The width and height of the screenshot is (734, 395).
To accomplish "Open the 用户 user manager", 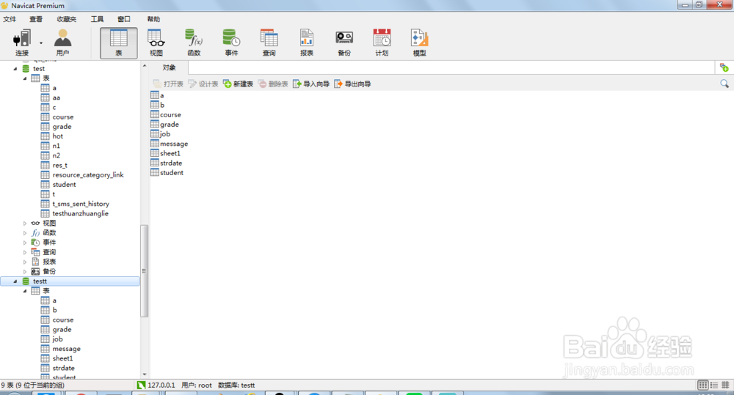I will (x=62, y=43).
